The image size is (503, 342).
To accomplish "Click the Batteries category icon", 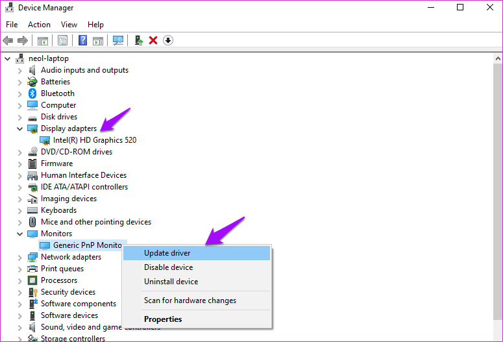I will 32,82.
